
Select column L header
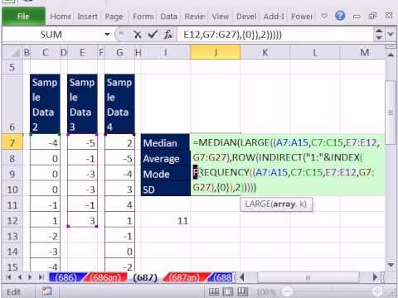[x=315, y=52]
